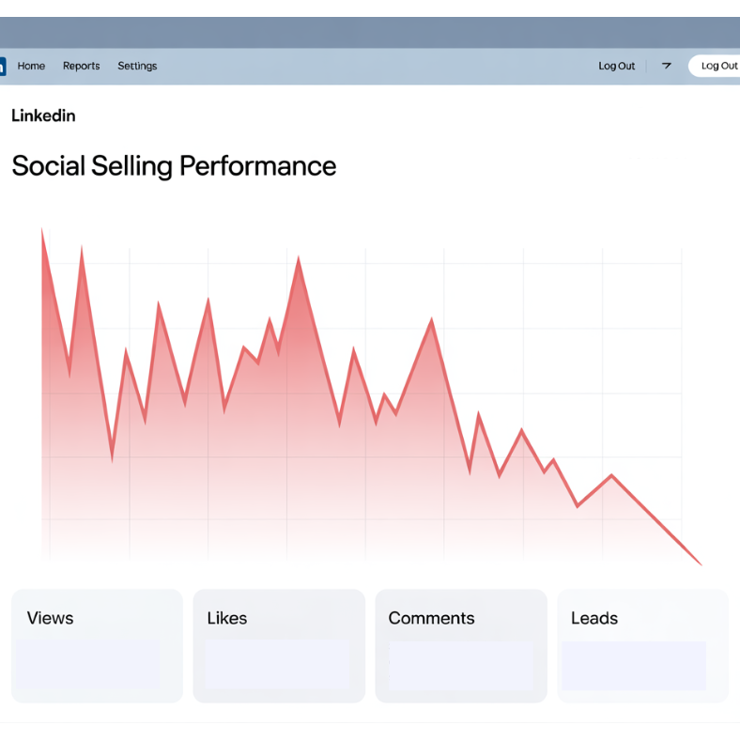Open the Settings menu item
This screenshot has width=740, height=740.
click(x=137, y=66)
